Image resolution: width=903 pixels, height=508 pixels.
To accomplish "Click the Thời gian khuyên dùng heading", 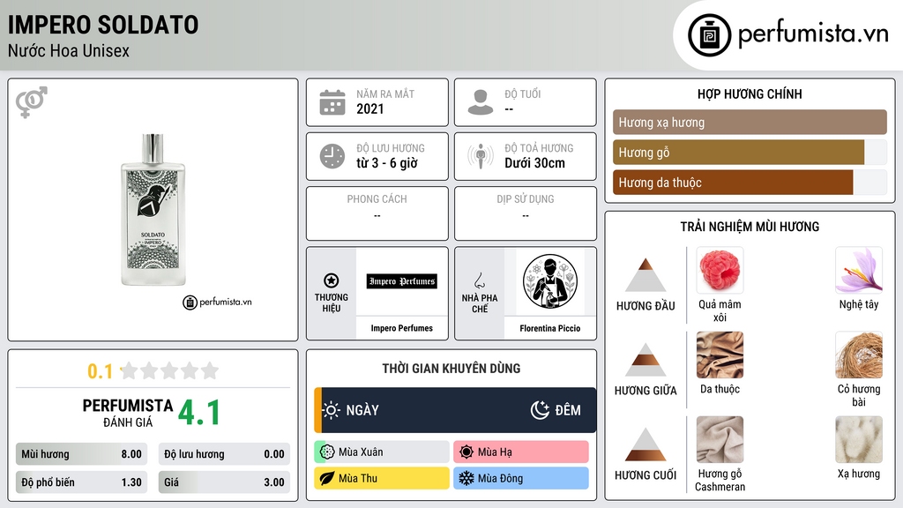I will click(451, 369).
